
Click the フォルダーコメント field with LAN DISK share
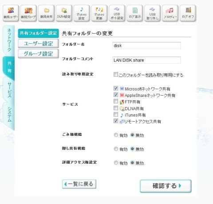click(x=146, y=60)
